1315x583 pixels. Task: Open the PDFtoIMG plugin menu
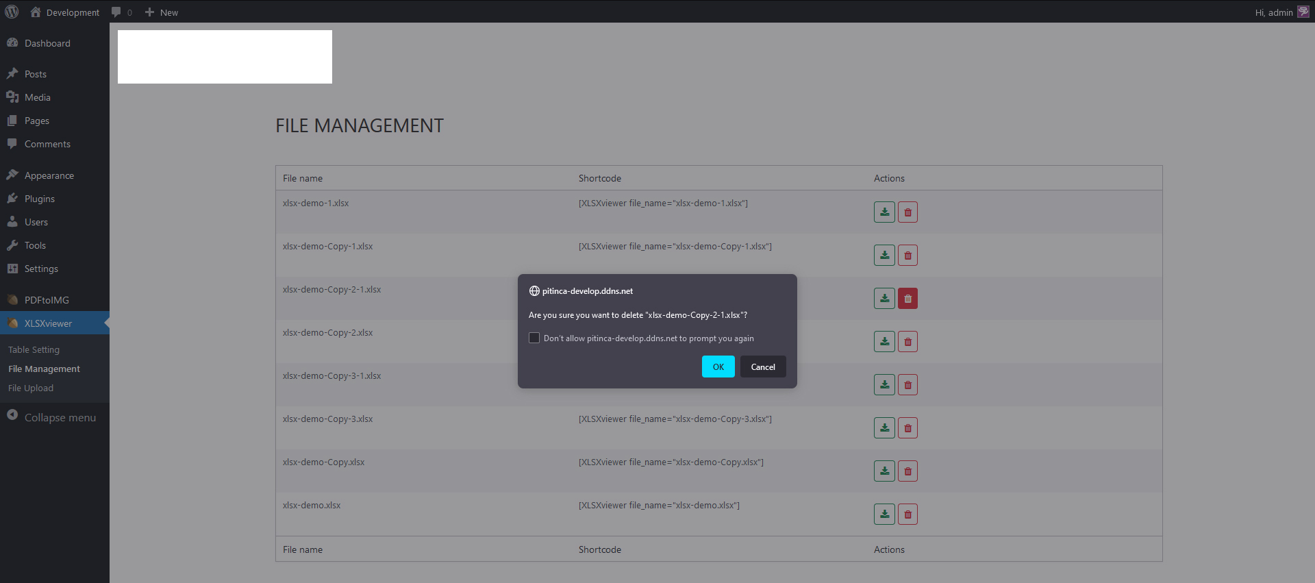55,300
